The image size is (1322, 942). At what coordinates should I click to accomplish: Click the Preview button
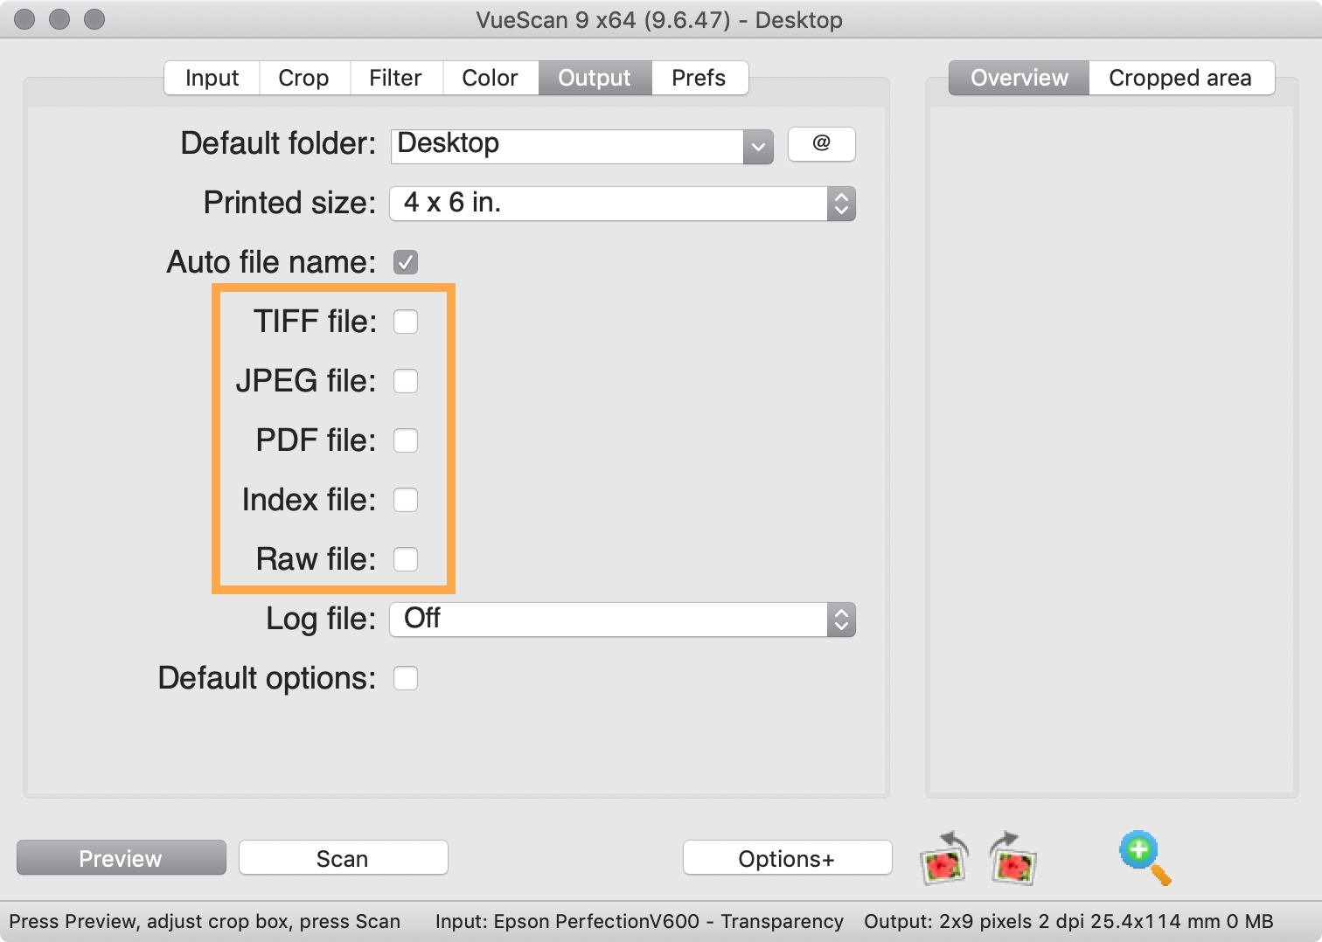pos(121,858)
